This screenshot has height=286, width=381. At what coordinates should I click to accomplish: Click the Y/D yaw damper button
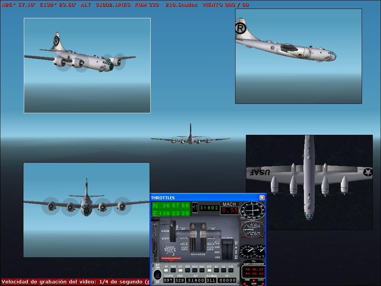231,270
